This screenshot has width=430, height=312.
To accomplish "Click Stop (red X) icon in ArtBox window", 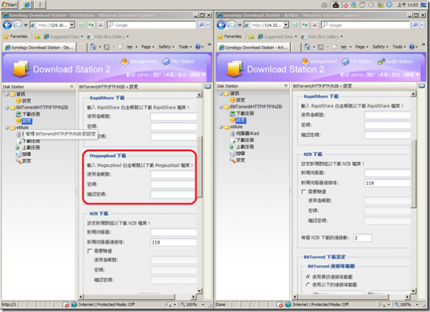I will coord(314,25).
